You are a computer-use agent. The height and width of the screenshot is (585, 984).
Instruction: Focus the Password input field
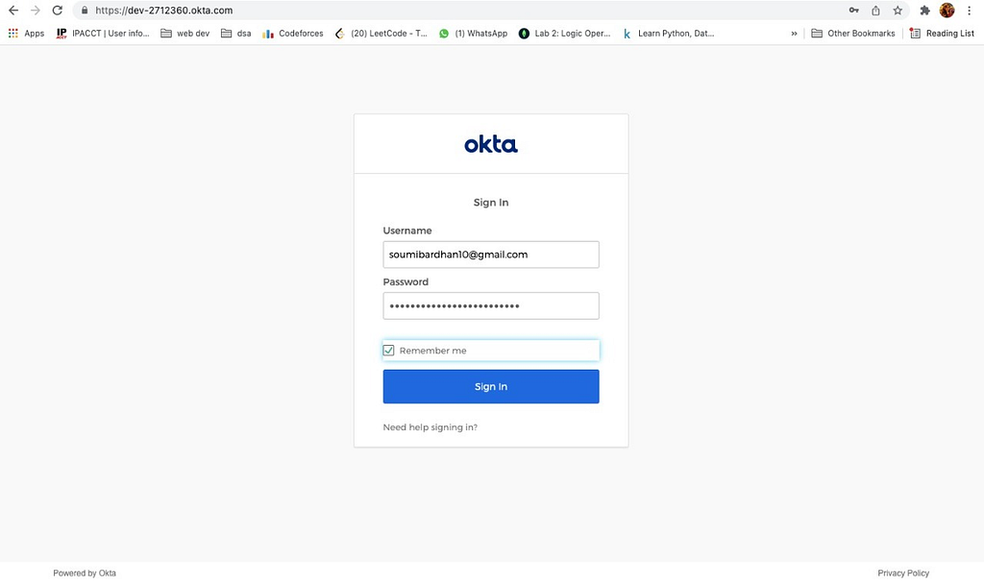coord(491,306)
